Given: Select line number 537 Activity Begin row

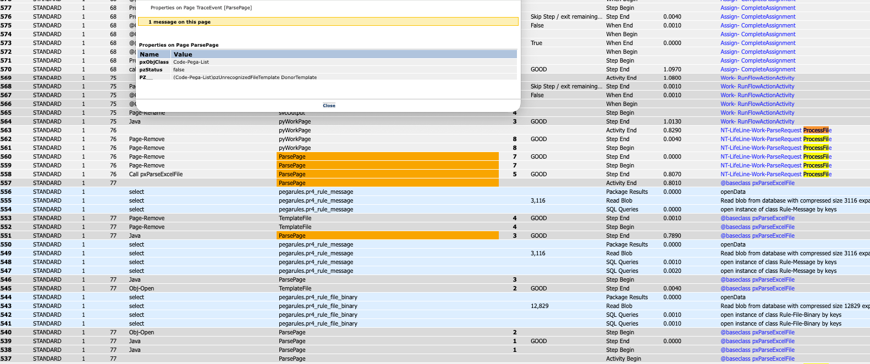Looking at the screenshot, I should click(x=6, y=359).
